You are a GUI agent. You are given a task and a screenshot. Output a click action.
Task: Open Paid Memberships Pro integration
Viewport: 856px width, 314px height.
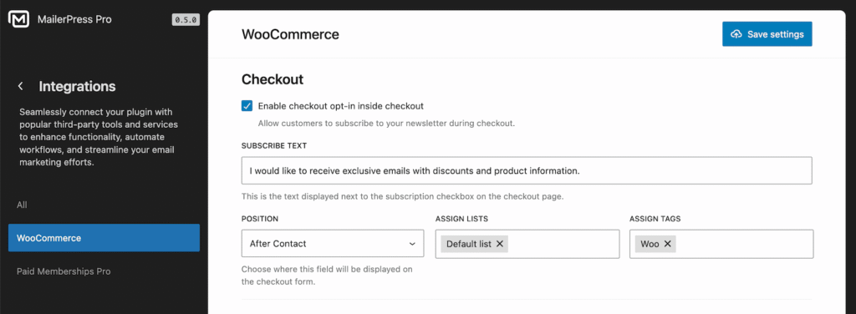[64, 271]
